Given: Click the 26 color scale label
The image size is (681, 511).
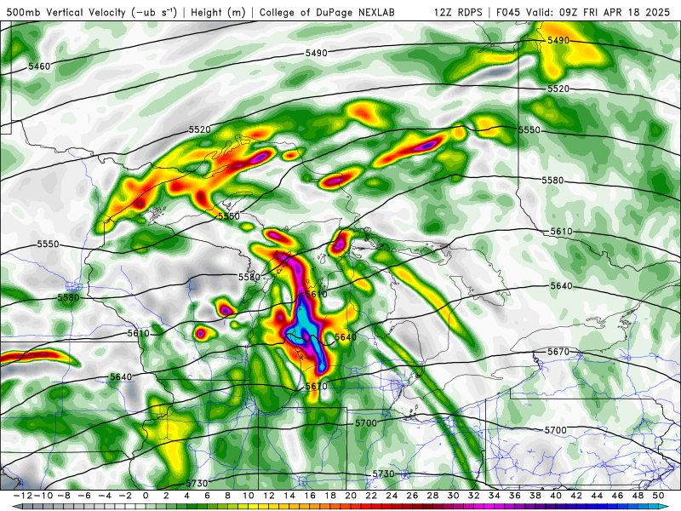Looking at the screenshot, I should [412, 496].
